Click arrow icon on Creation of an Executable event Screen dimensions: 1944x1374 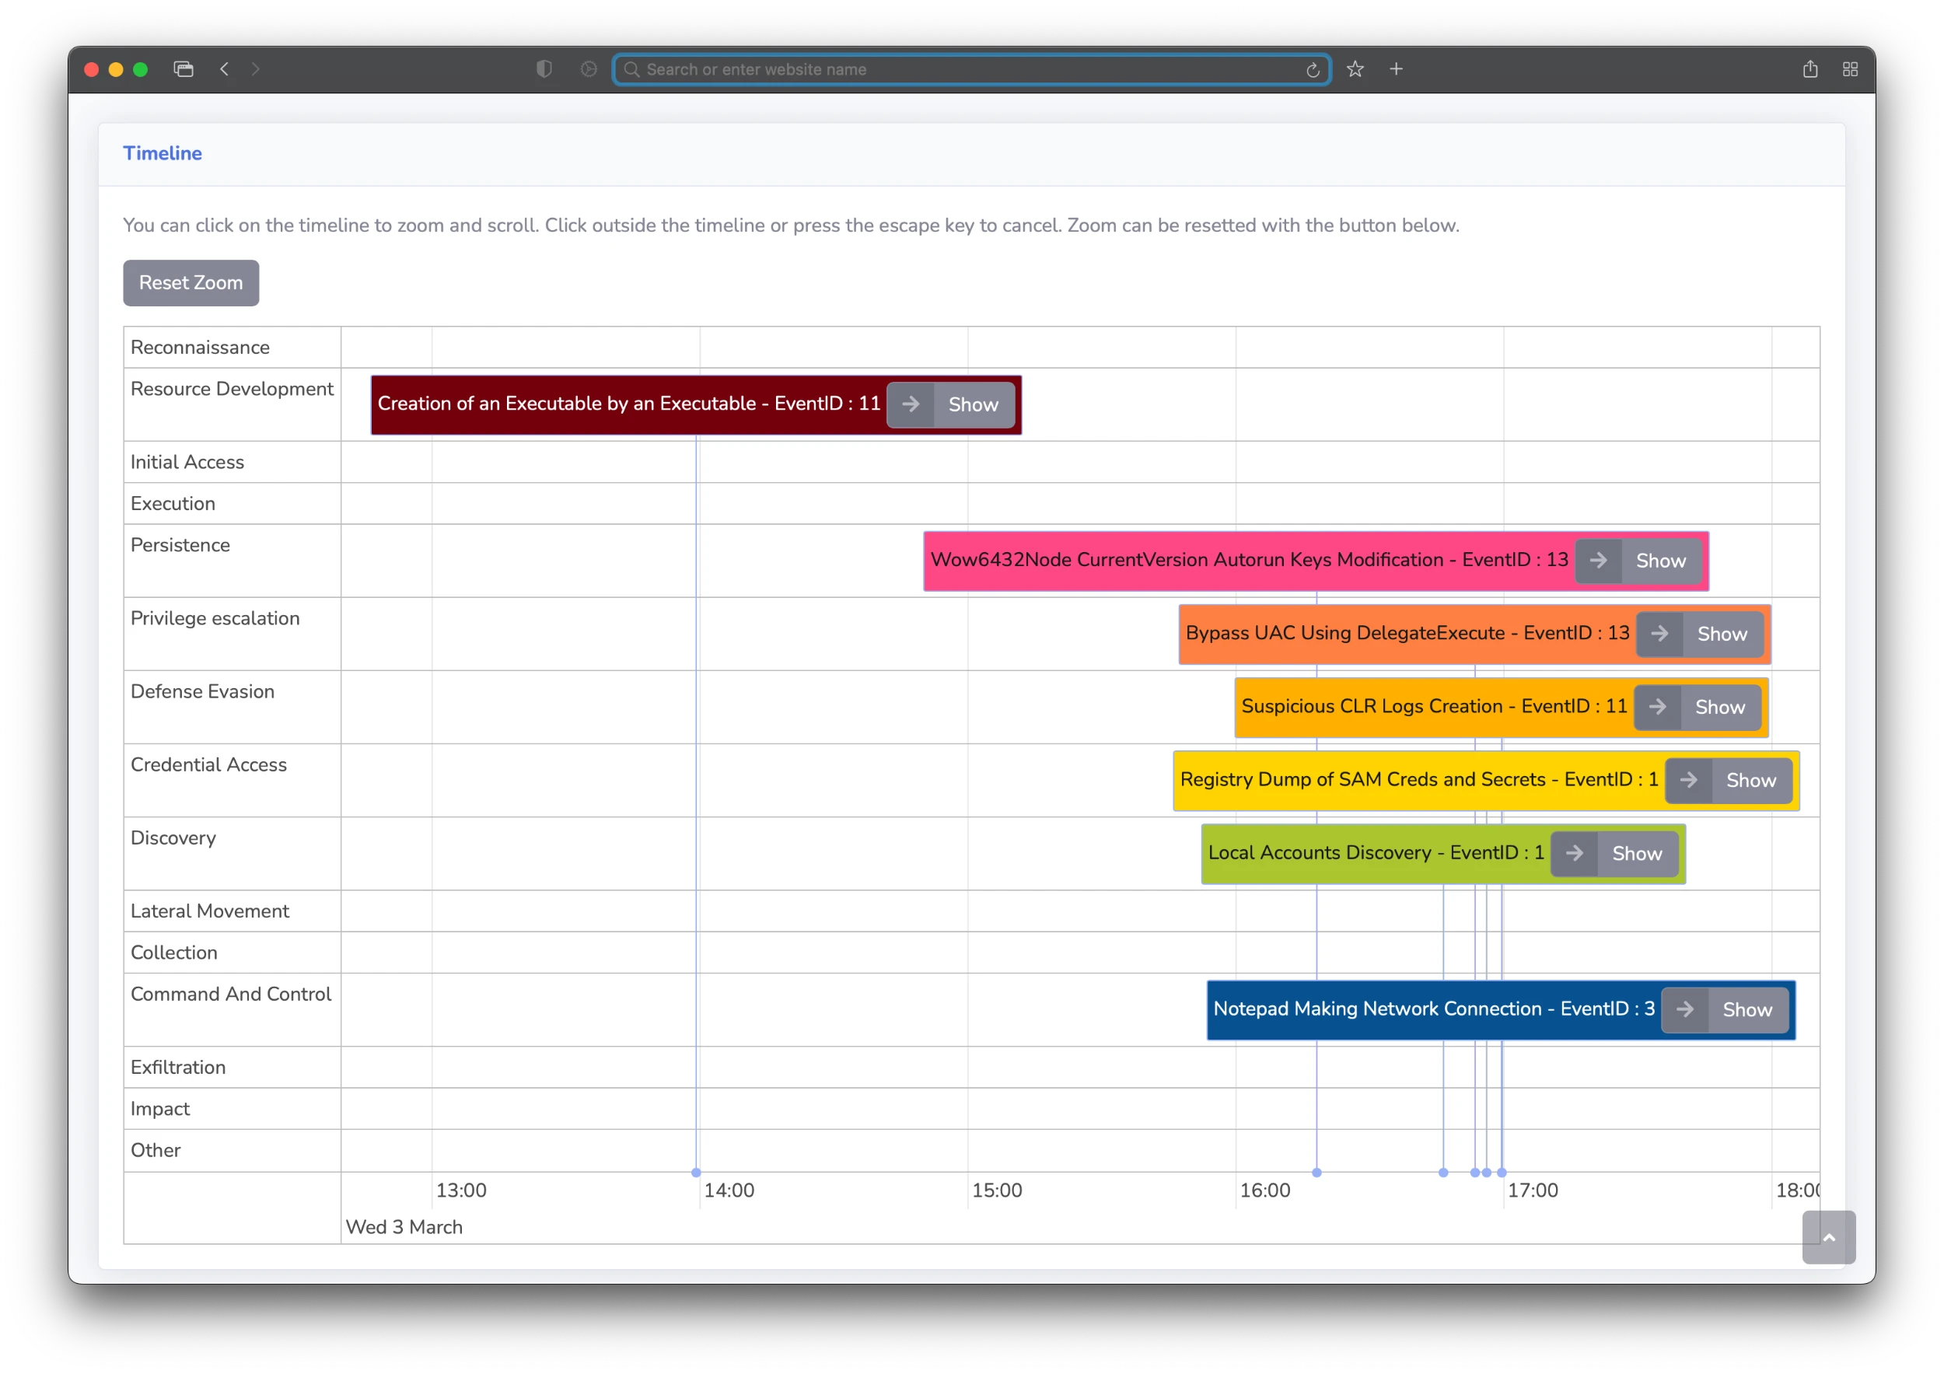point(911,404)
